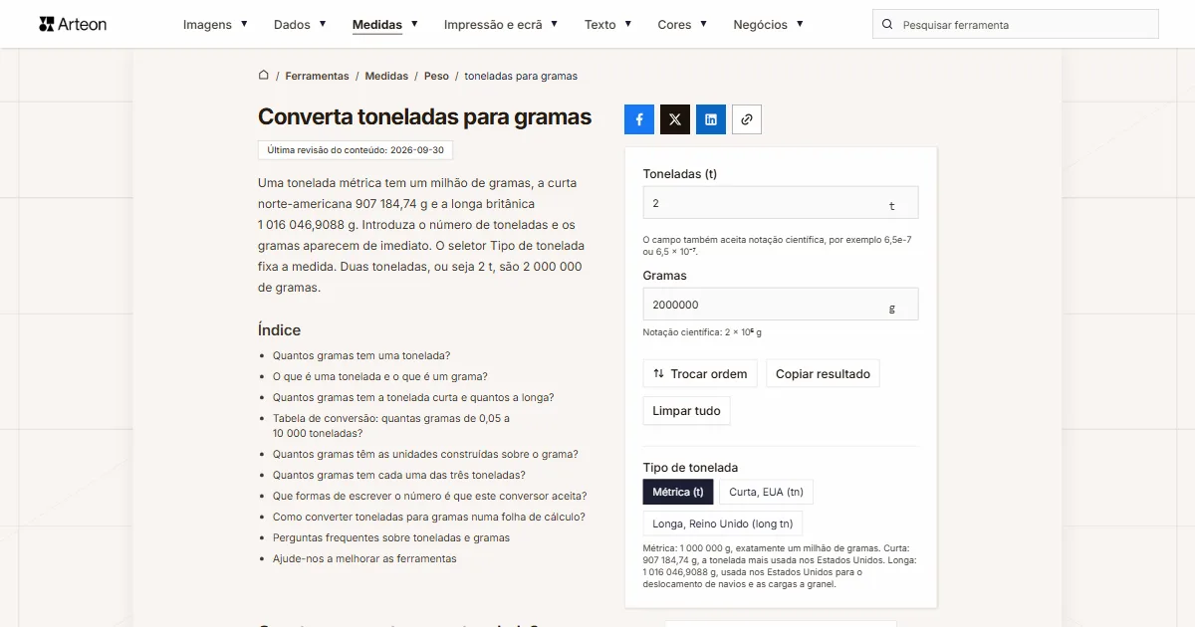Viewport: 1195px width, 627px height.
Task: Select Curta, EUA (tn) tonne type
Action: click(x=766, y=492)
